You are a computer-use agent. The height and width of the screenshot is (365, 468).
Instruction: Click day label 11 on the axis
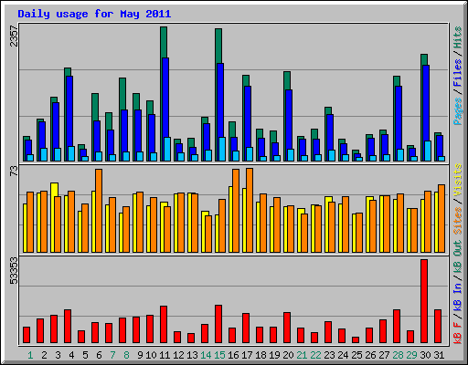(165, 355)
